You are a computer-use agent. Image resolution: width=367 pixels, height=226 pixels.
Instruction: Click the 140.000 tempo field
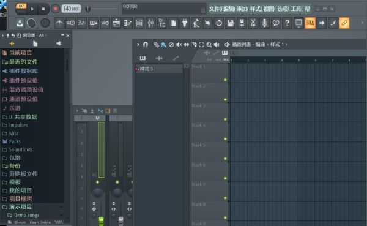(x=71, y=9)
